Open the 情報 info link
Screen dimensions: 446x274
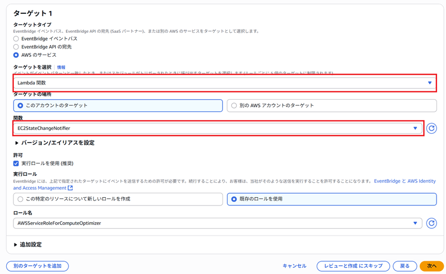coord(61,67)
